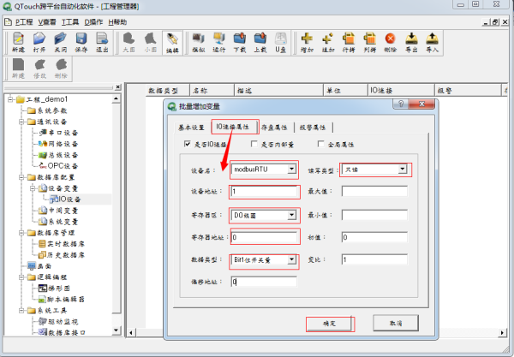Click the 导出 (Export) toolbar icon
Image resolution: width=514 pixels, height=357 pixels.
pos(411,42)
